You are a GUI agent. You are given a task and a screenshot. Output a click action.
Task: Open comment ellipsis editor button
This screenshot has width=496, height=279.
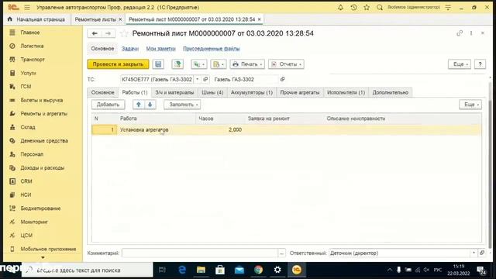pyautogui.click(x=281, y=253)
